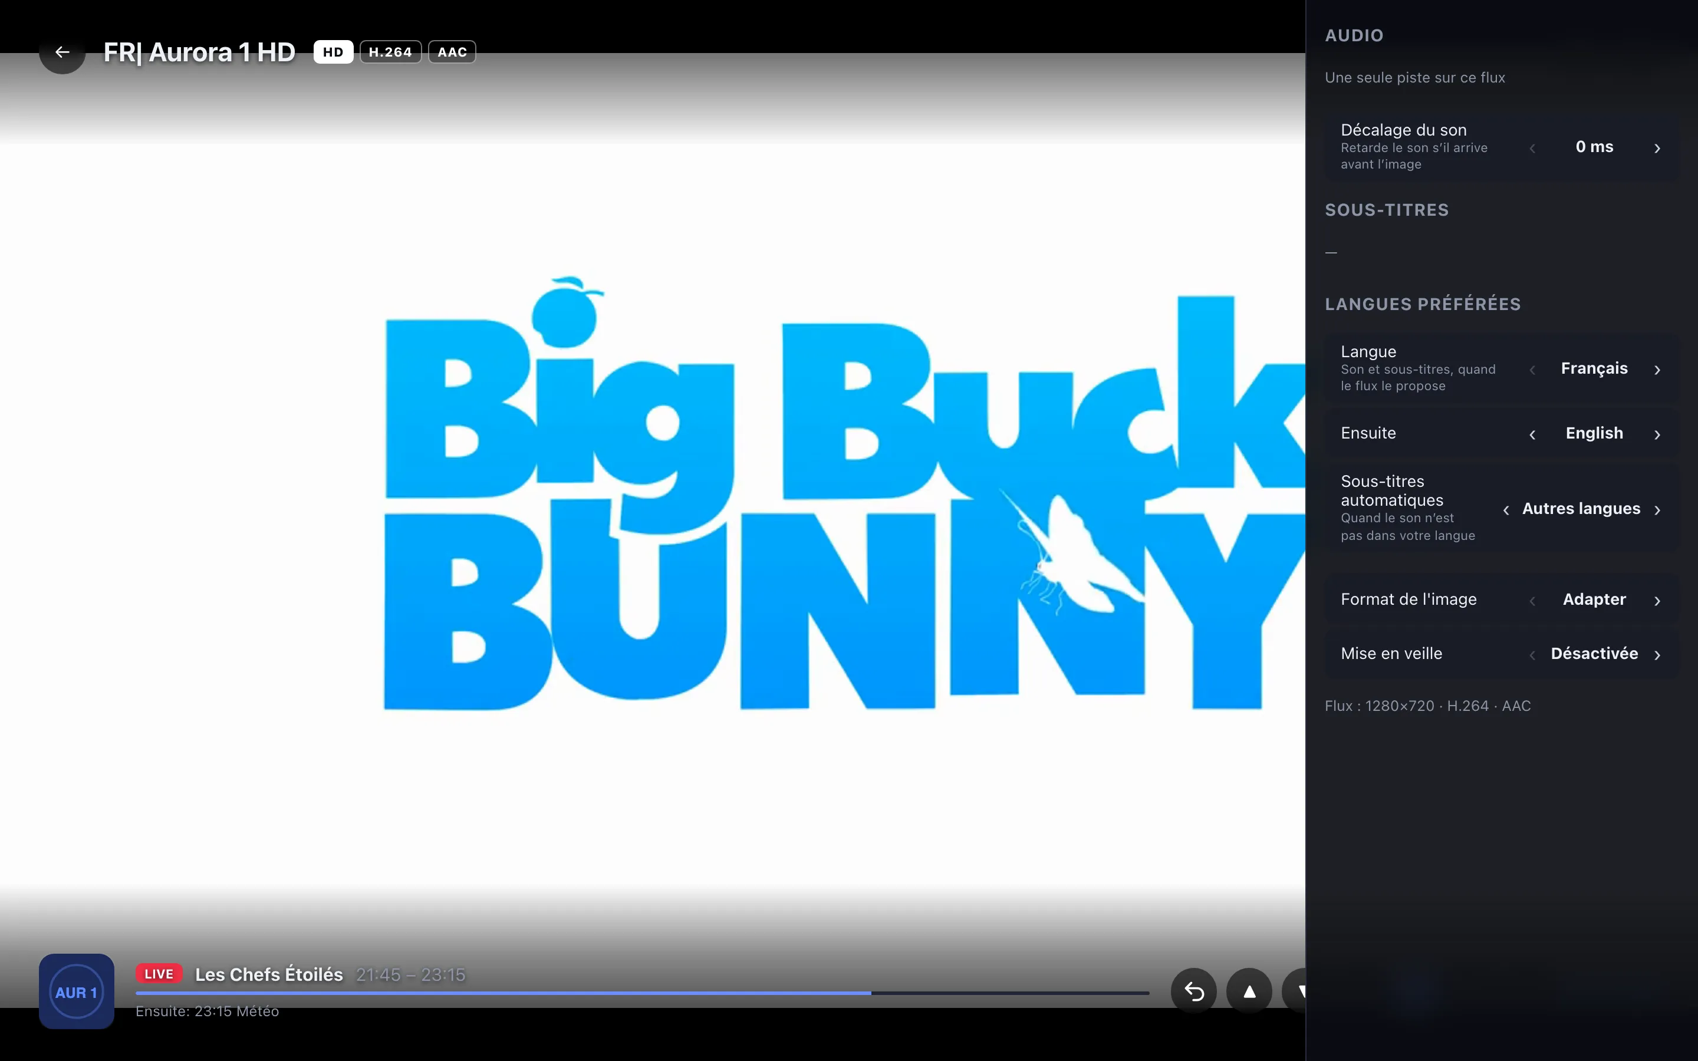1698x1061 pixels.
Task: Increase Décalage du son with right chevron
Action: click(1657, 147)
